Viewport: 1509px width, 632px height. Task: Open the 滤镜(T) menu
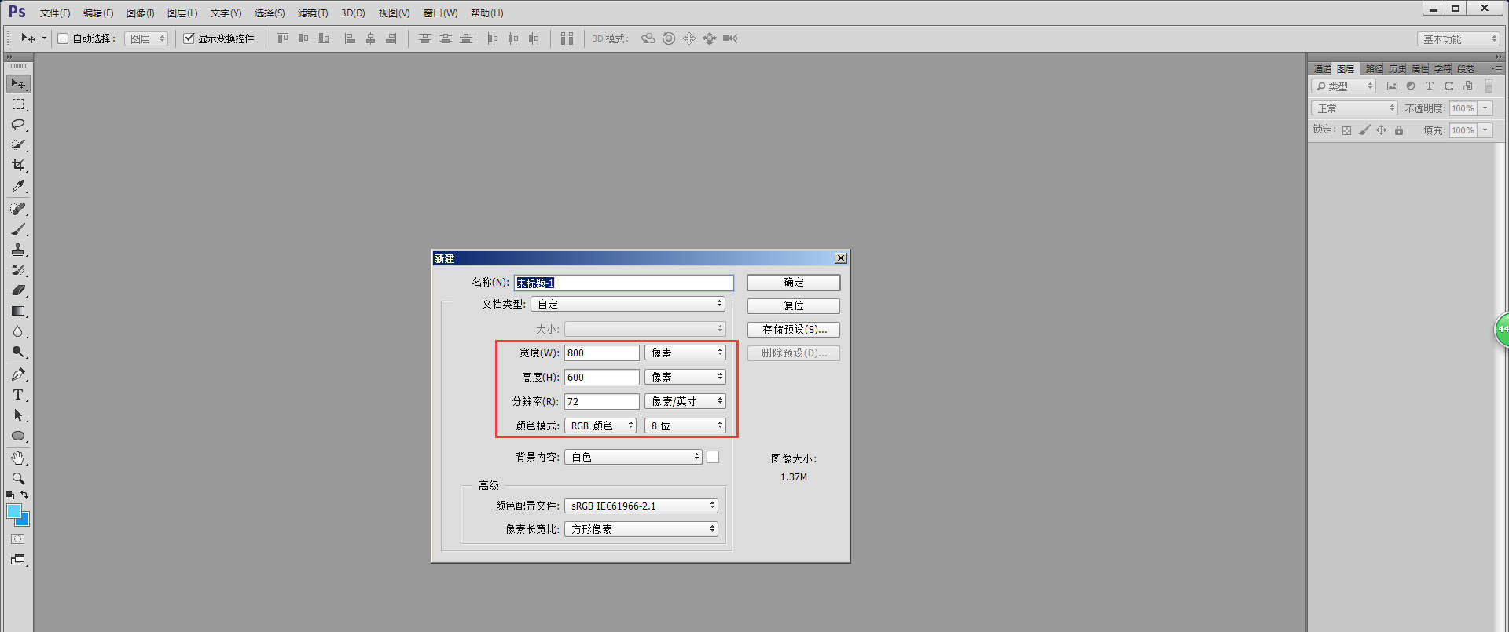313,13
